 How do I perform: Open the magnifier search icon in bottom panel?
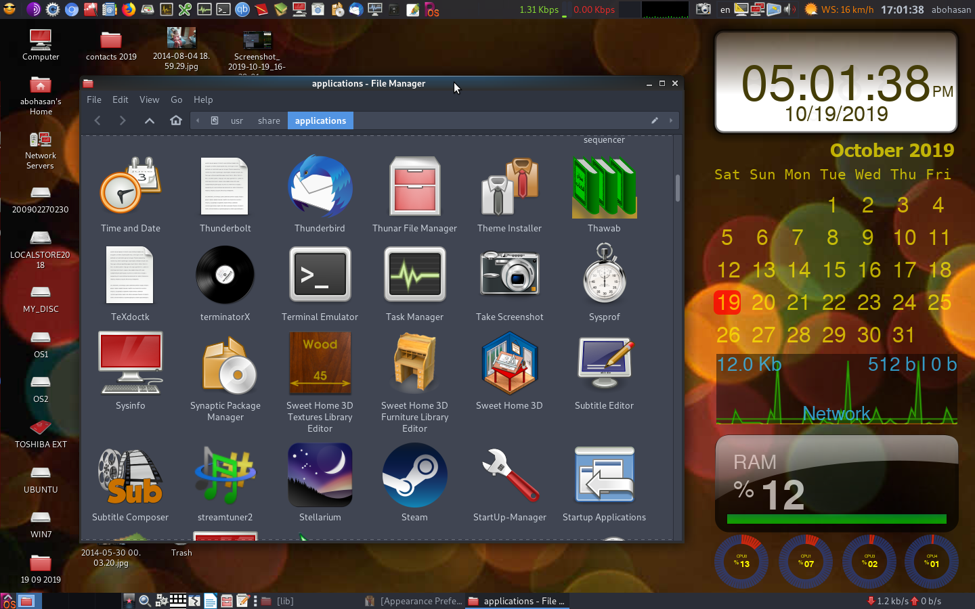(145, 601)
